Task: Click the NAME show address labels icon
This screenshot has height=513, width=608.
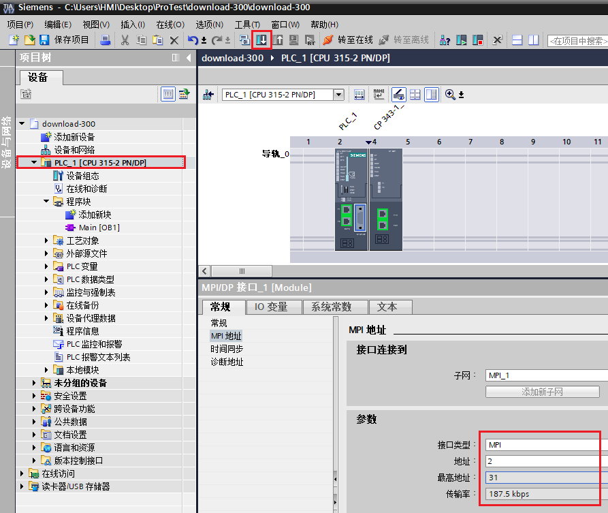Action: pyautogui.click(x=379, y=94)
